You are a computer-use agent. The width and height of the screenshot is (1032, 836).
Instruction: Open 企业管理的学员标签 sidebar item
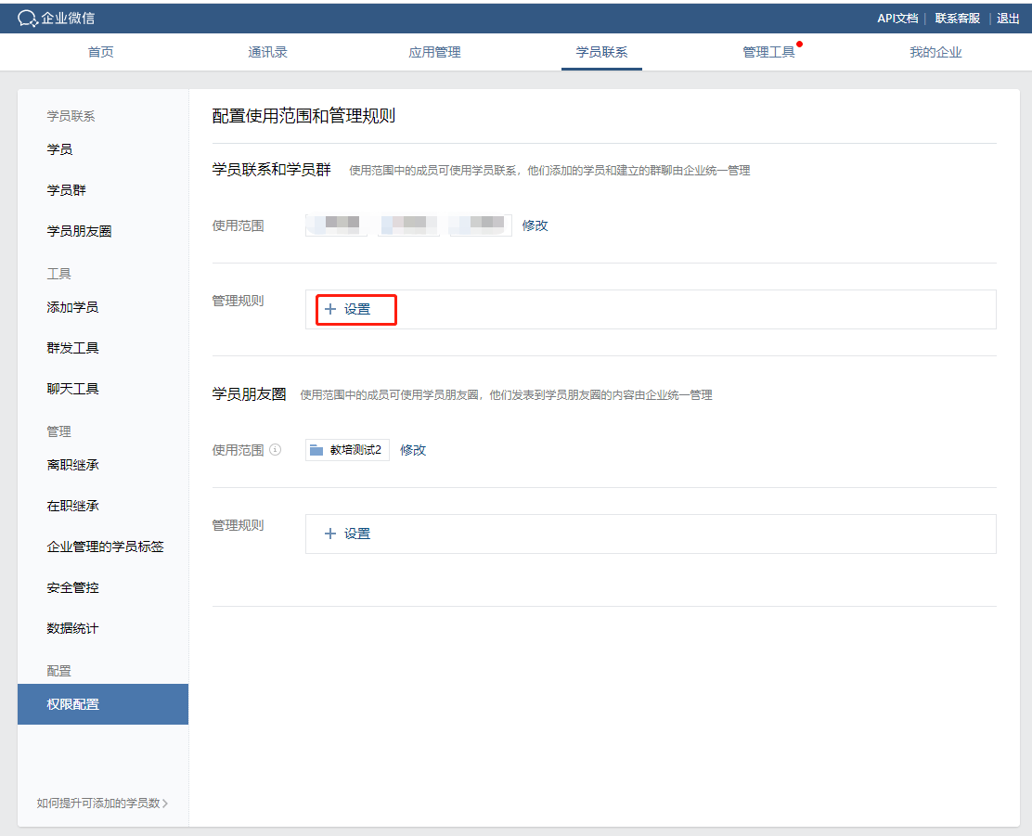pyautogui.click(x=103, y=547)
